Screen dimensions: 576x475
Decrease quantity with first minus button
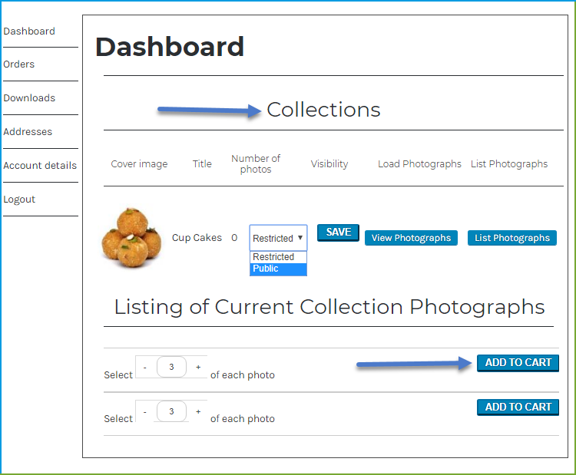[x=144, y=367]
